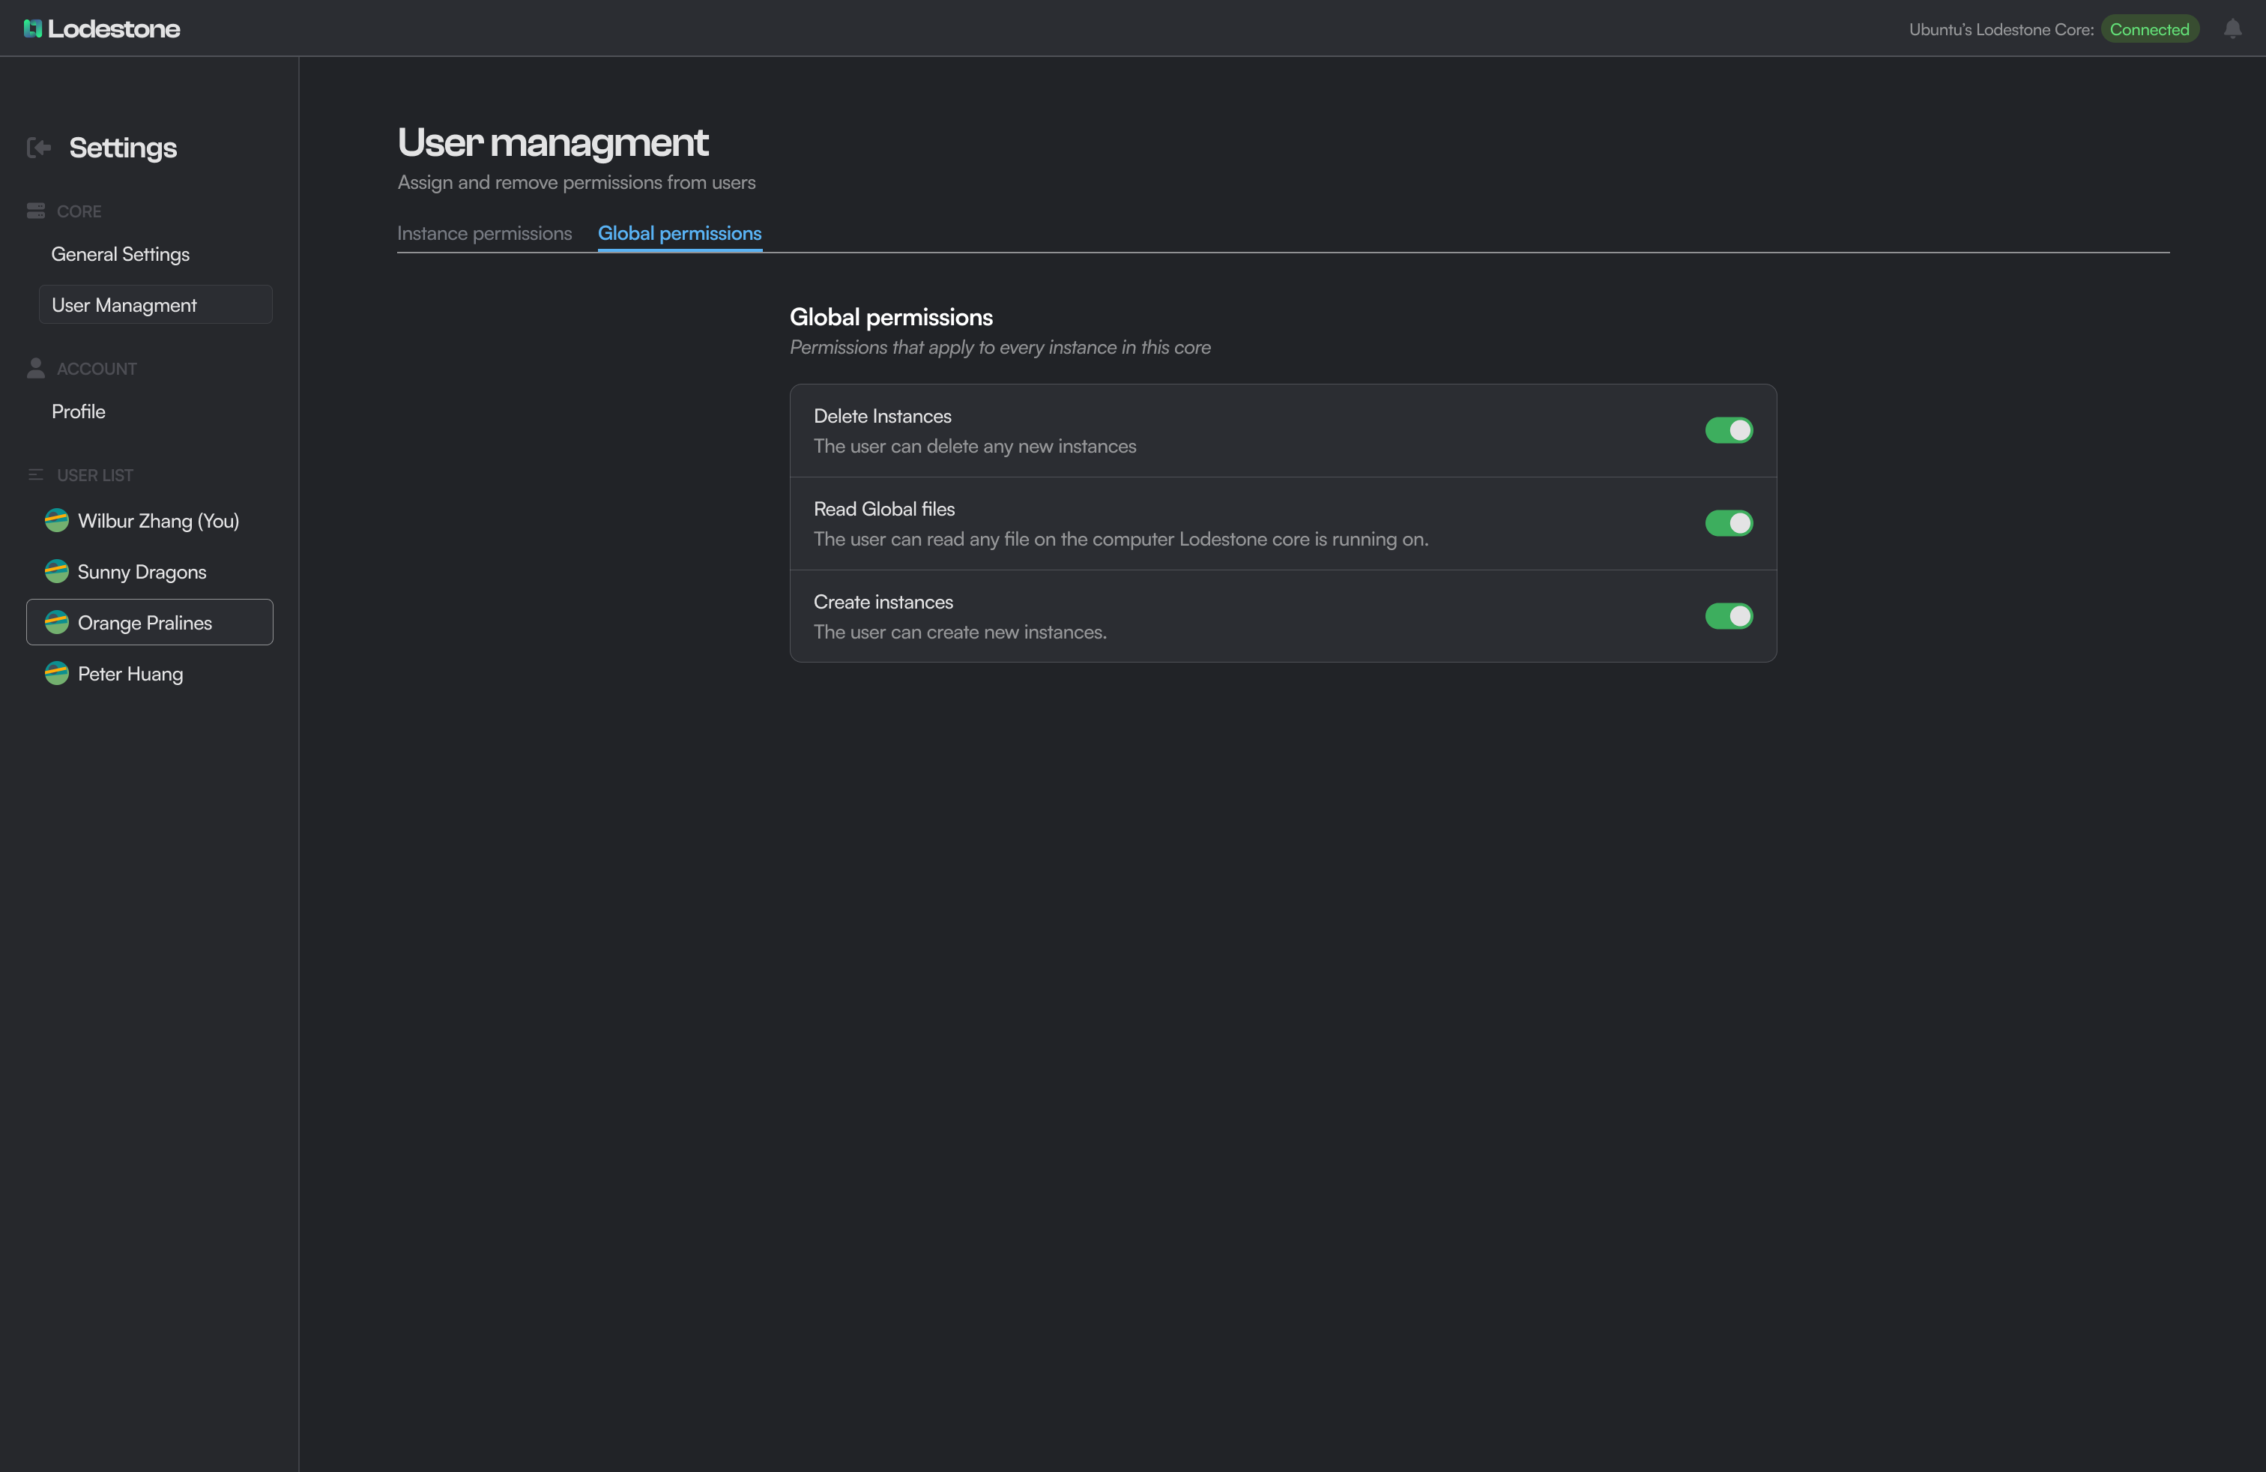Click the User List section icon
Image resolution: width=2266 pixels, height=1472 pixels.
tap(36, 474)
